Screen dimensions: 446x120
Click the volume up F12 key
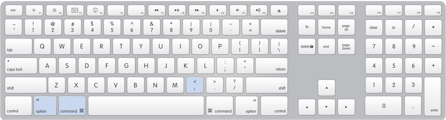[x=259, y=11]
